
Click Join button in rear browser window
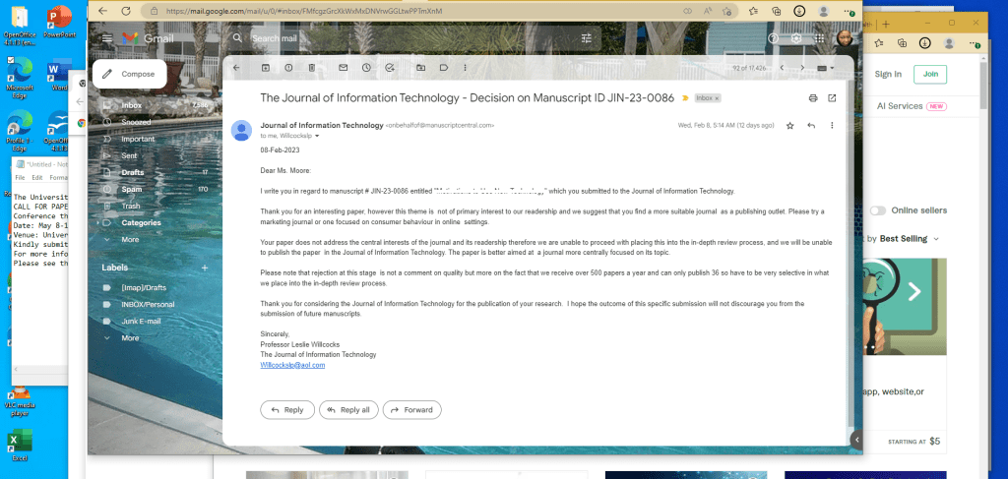[x=930, y=74]
